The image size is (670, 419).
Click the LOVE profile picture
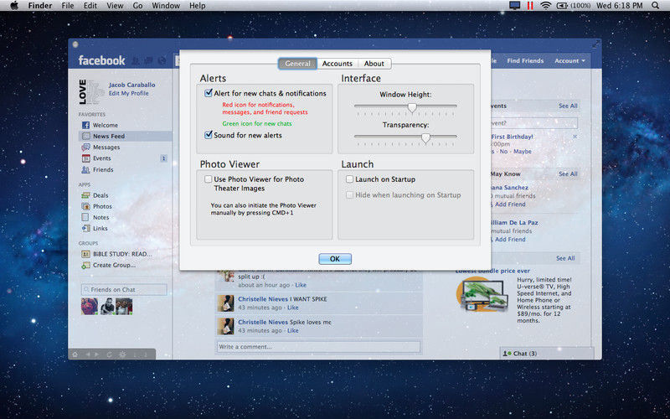(x=91, y=92)
